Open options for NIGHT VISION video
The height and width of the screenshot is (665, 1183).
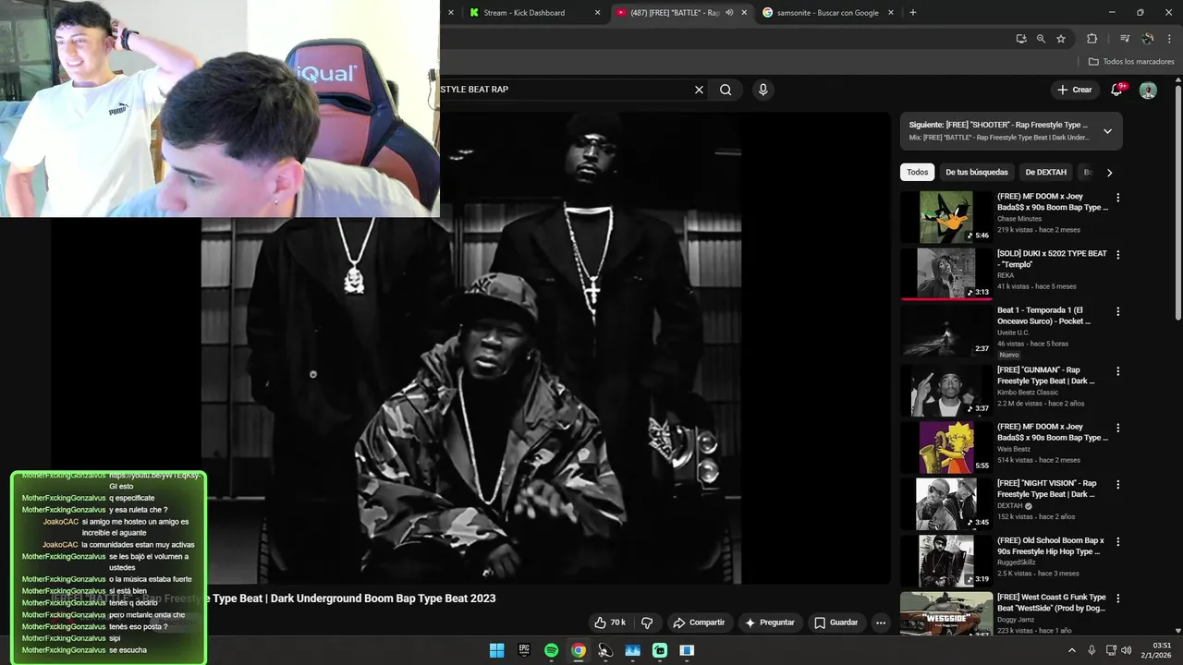pyautogui.click(x=1117, y=485)
